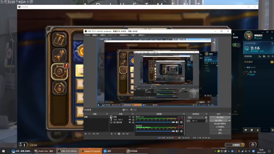Open the 编辑(E) menu in OBS
Viewport: 274px width, 154px height.
tap(95, 35)
